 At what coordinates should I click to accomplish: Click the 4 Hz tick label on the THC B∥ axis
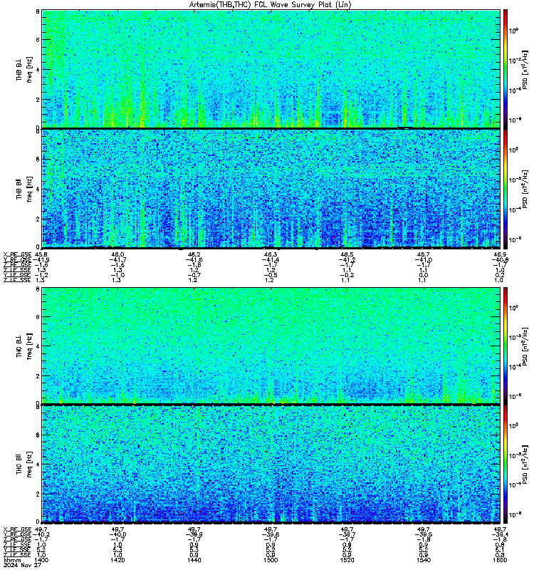coord(38,465)
